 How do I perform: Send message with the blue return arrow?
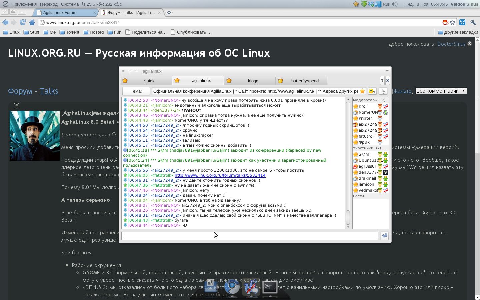[385, 236]
